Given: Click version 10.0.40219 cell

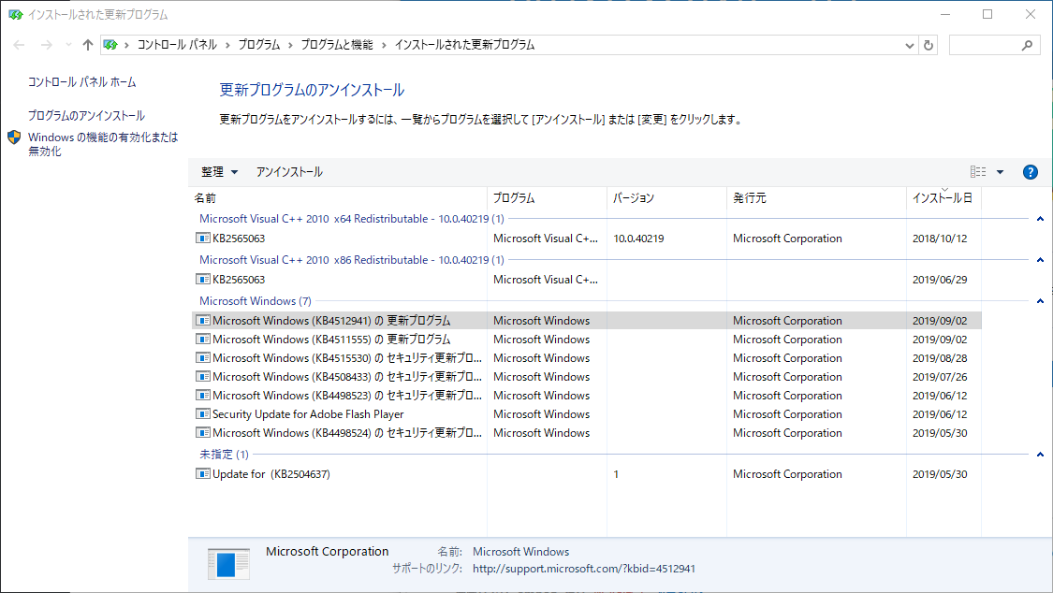Looking at the screenshot, I should coord(638,239).
